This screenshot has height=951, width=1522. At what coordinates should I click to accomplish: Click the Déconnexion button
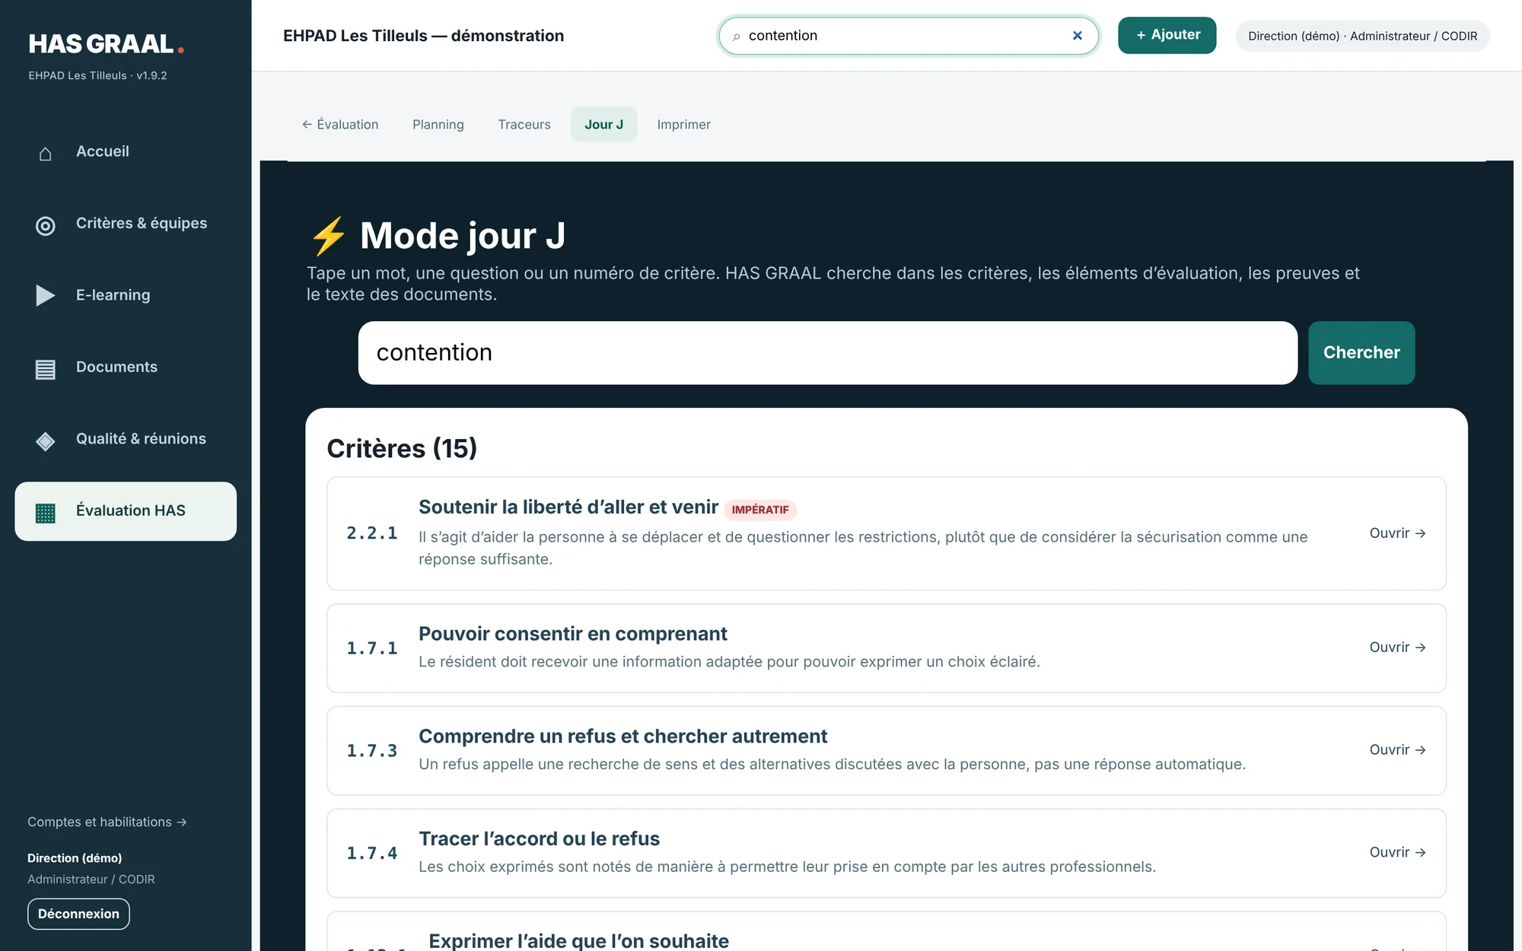click(x=78, y=914)
